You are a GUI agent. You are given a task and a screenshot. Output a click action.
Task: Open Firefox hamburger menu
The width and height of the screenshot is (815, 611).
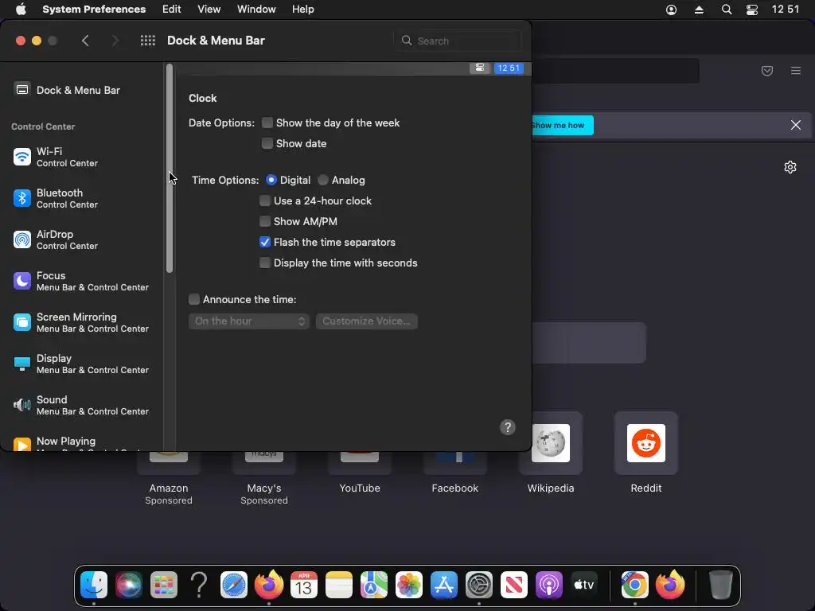[x=796, y=71]
